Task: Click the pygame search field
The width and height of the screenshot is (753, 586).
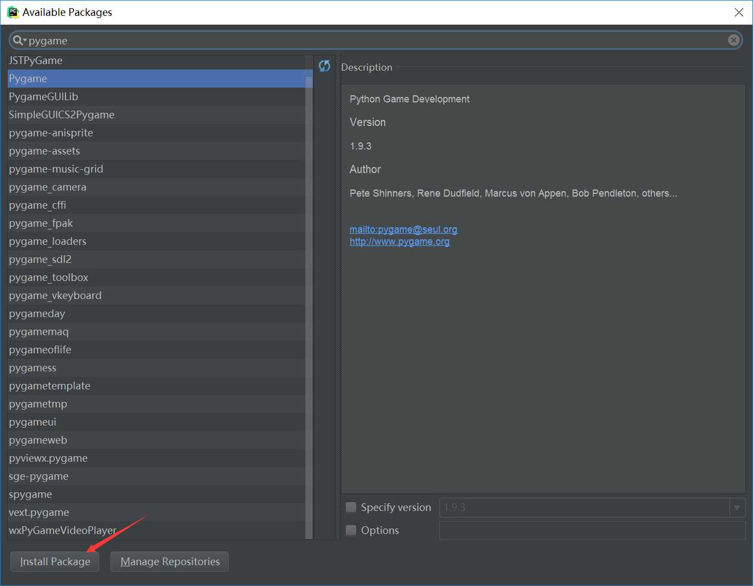Action: [x=376, y=40]
